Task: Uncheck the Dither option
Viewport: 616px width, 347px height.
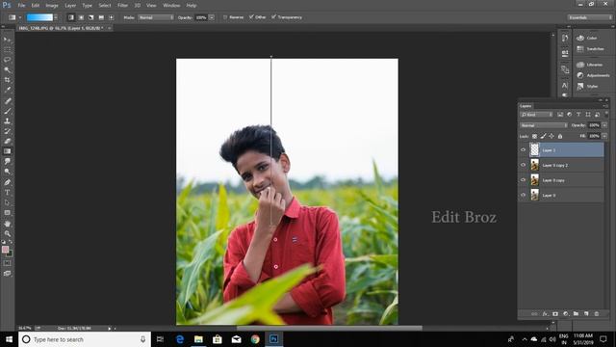Action: [x=251, y=17]
